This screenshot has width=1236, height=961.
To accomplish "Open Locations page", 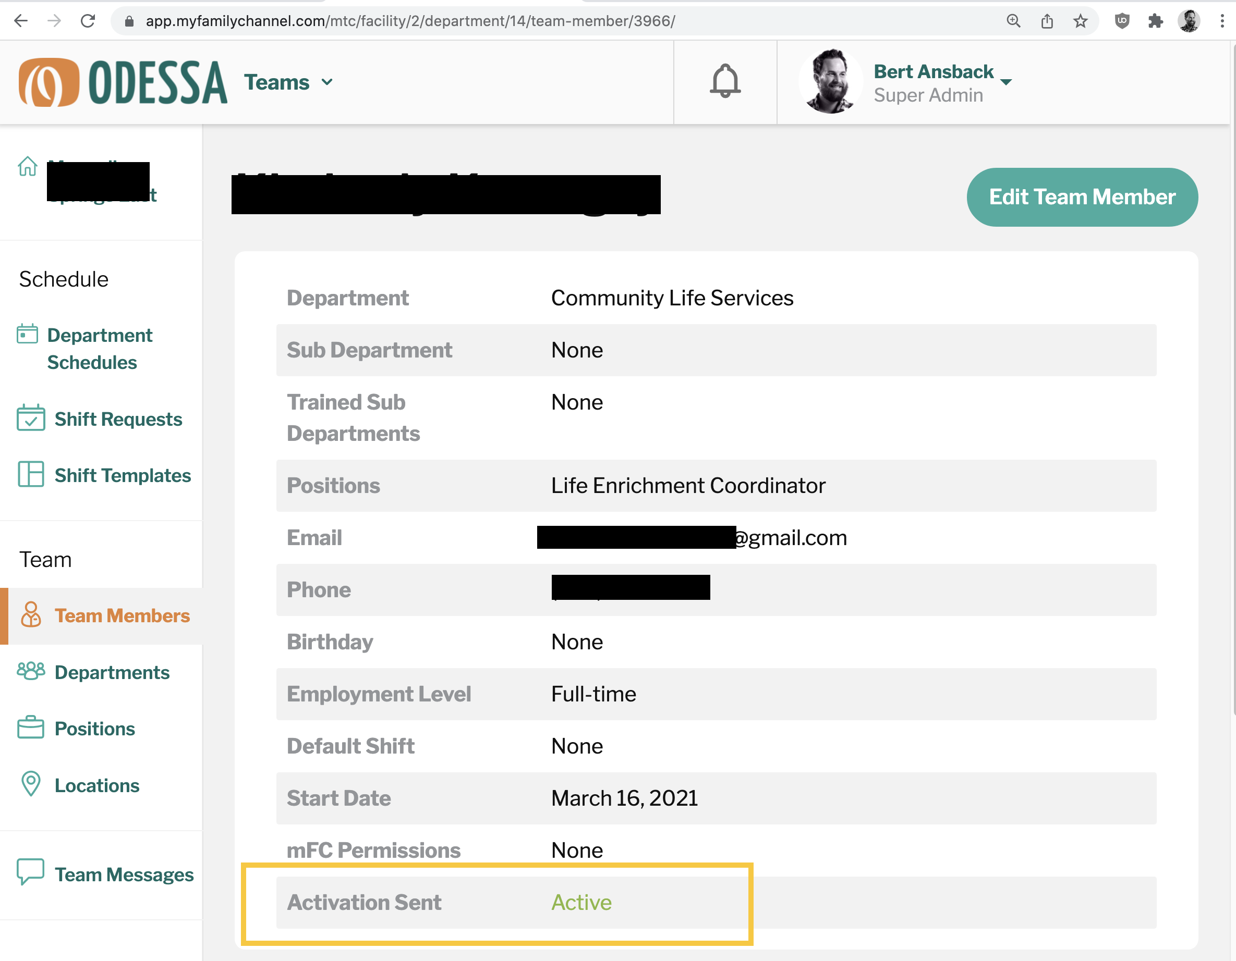I will 97,785.
